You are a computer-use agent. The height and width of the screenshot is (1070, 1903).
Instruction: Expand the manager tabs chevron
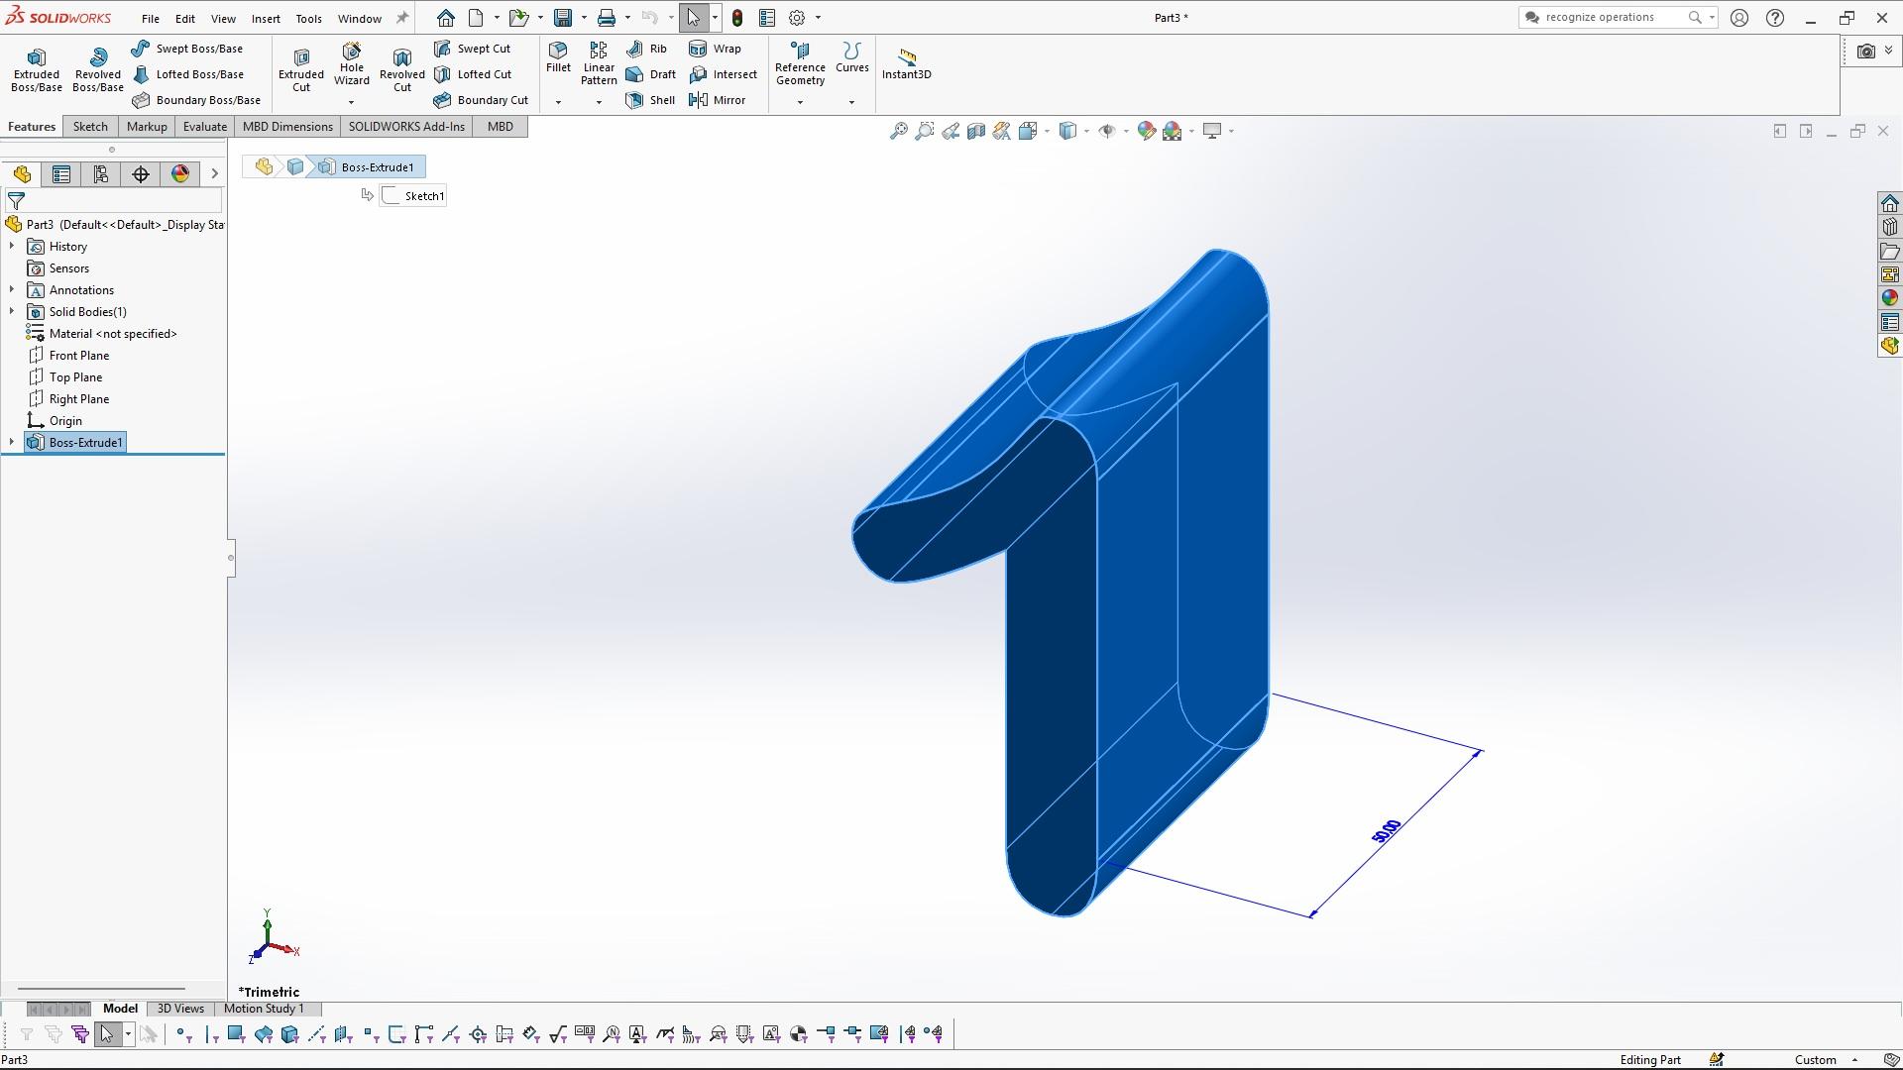(x=214, y=174)
